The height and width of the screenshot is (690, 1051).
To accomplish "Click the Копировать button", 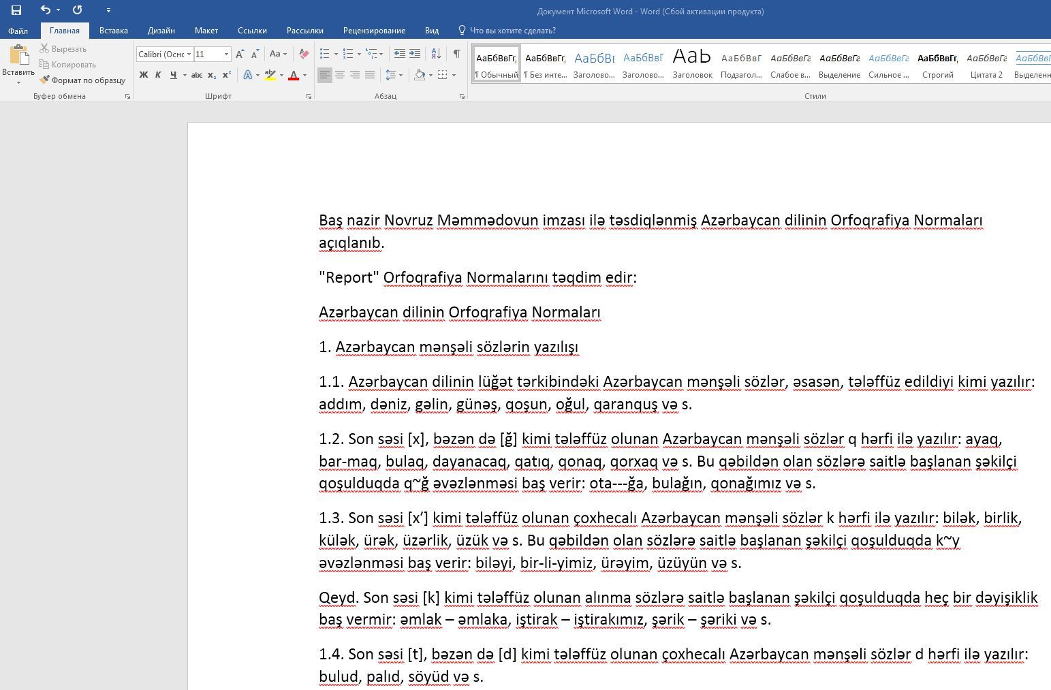I will [x=67, y=65].
